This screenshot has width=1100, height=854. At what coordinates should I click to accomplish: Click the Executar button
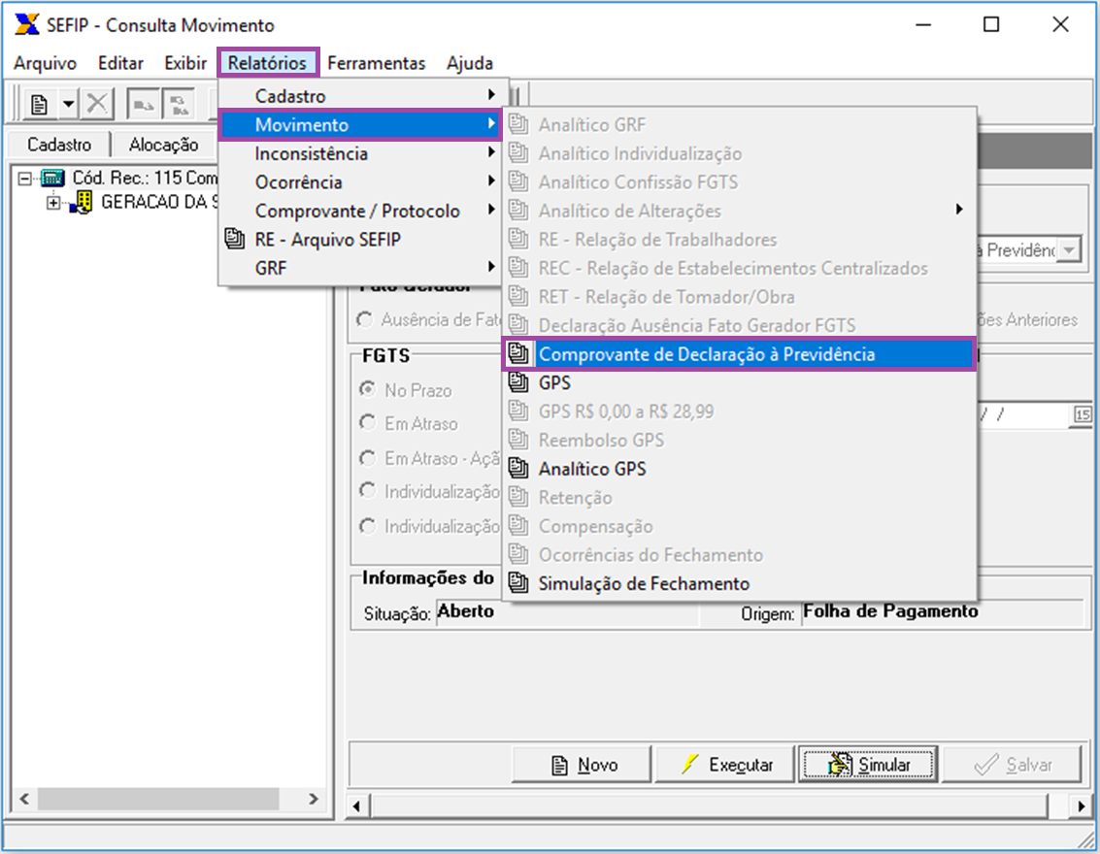(x=724, y=765)
